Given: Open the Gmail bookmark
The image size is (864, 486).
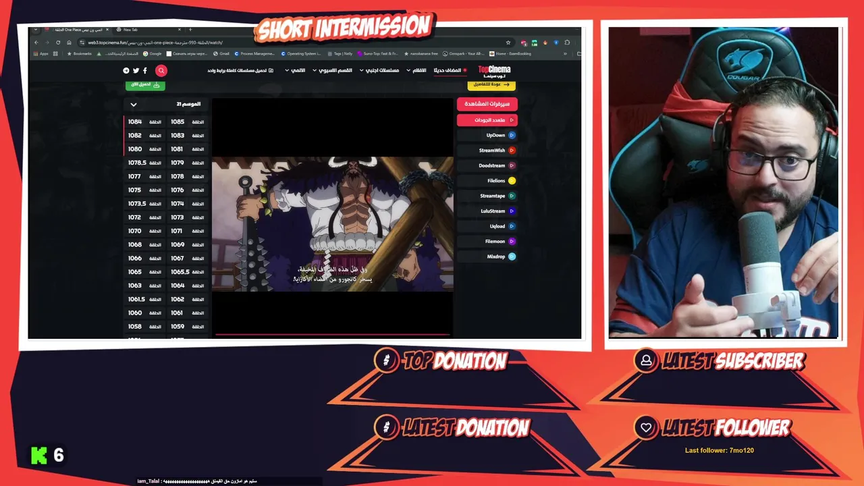Looking at the screenshot, I should (221, 53).
